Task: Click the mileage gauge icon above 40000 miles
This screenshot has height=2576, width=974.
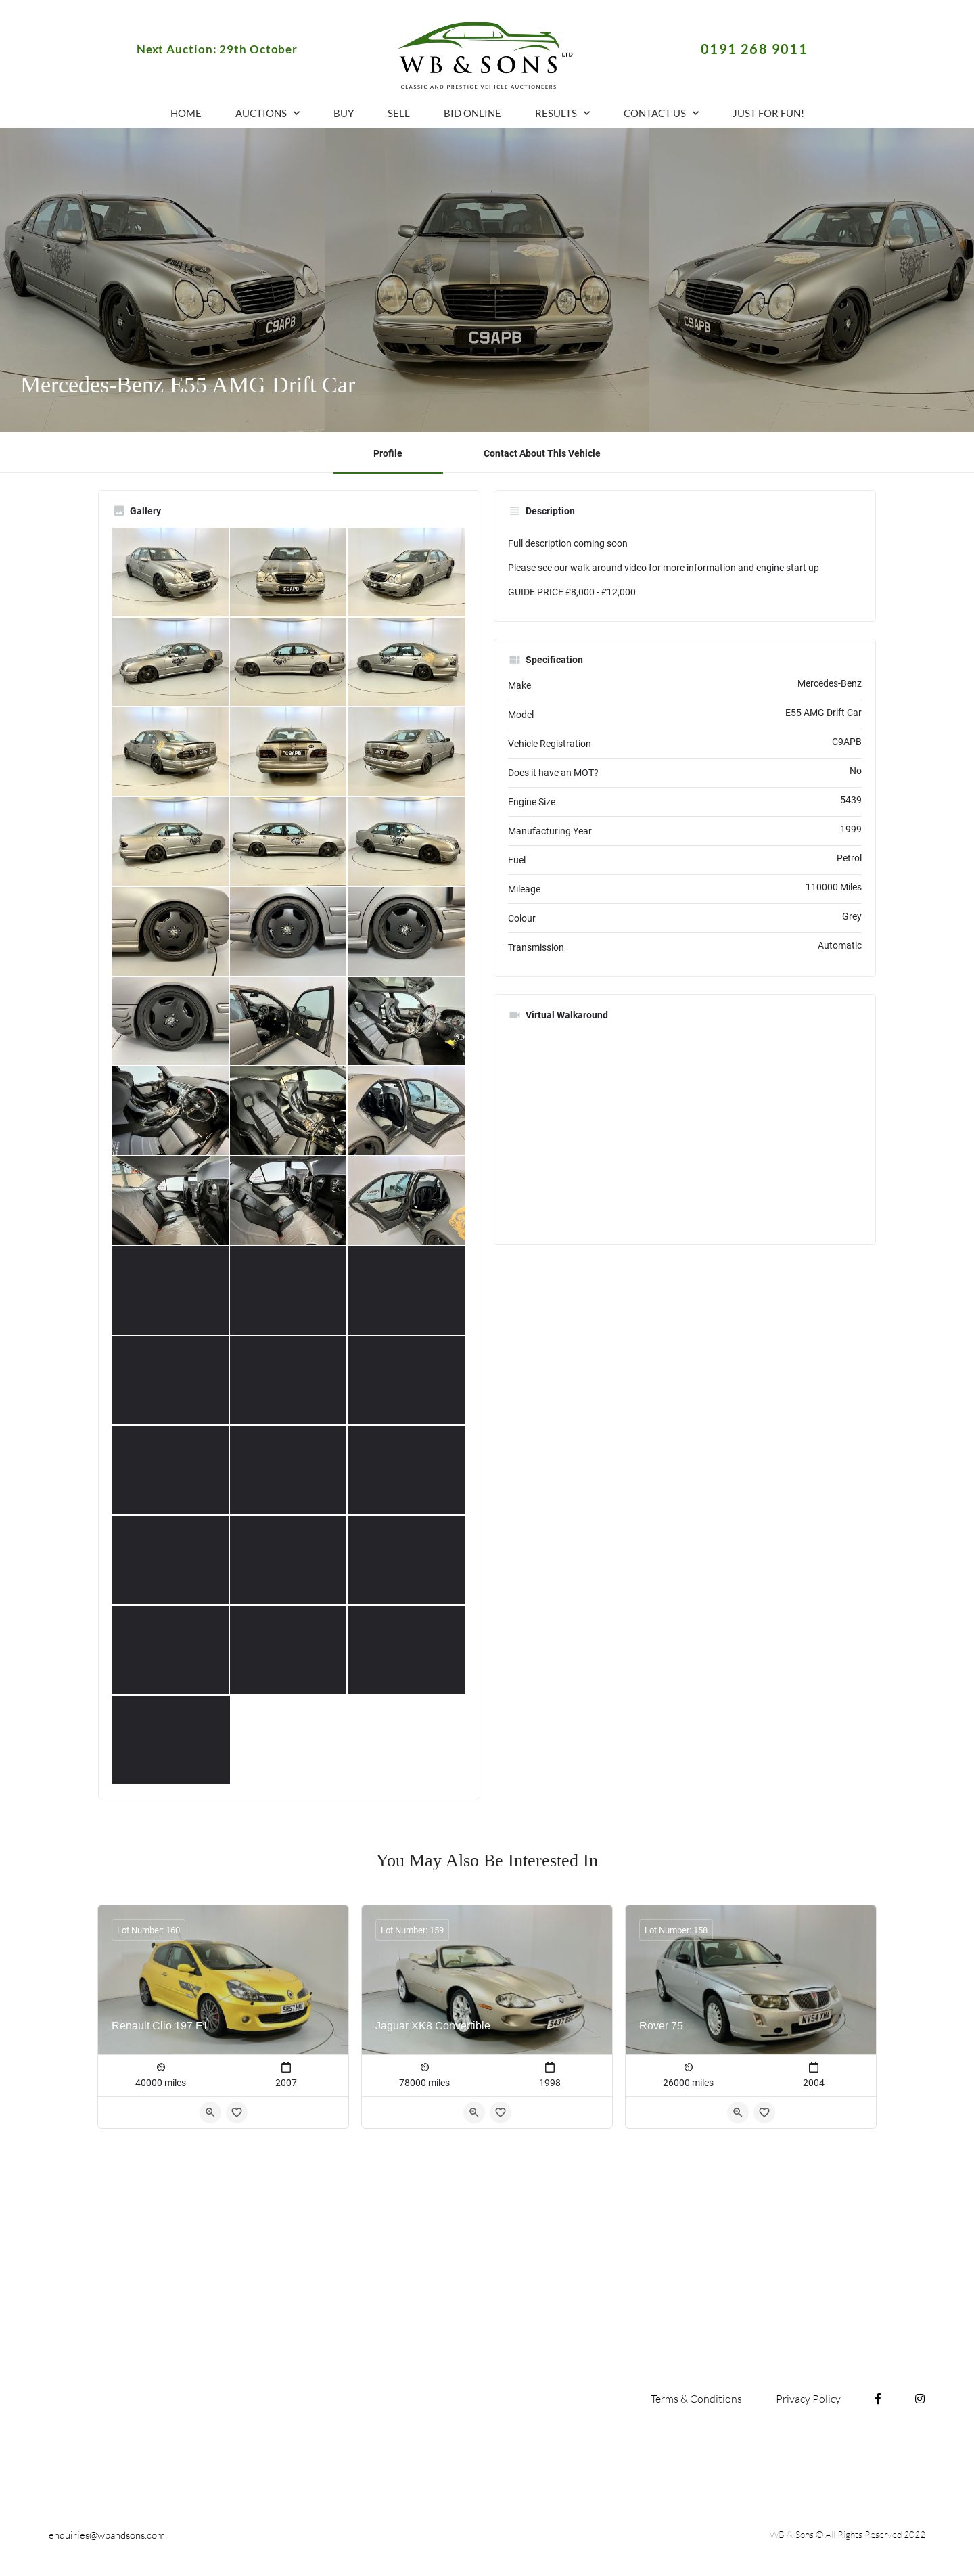Action: point(161,2067)
